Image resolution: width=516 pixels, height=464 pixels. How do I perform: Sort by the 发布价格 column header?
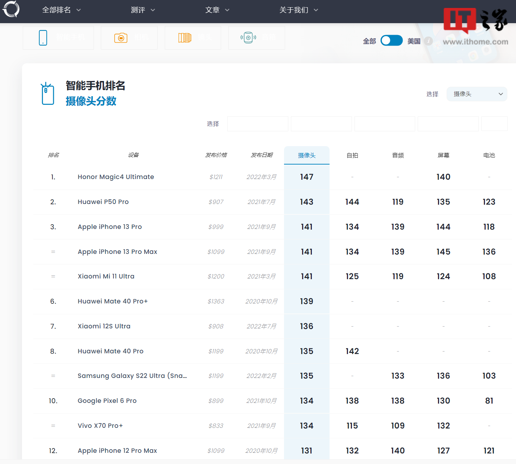(216, 155)
